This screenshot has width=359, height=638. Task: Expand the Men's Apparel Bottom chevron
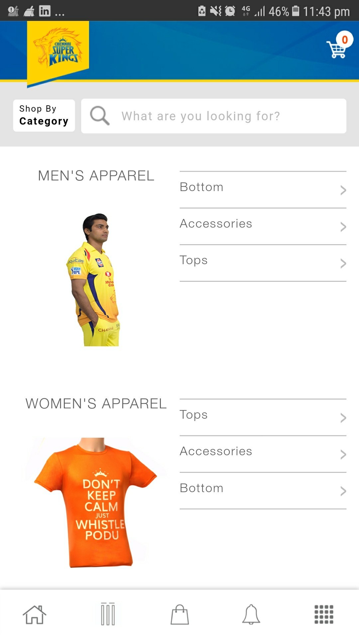[x=343, y=190]
